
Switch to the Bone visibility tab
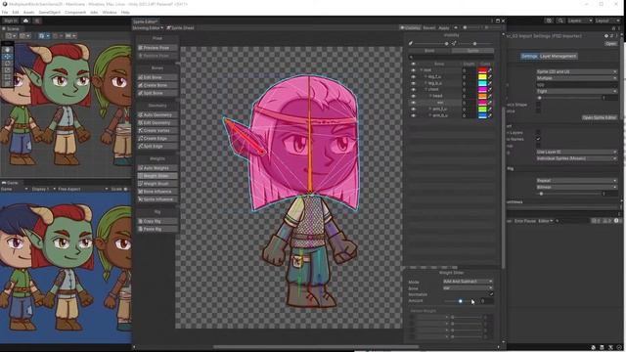(x=429, y=51)
